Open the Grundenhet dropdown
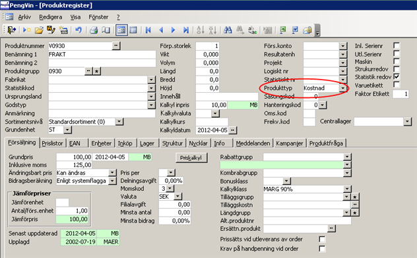This screenshot has height=258, width=417. [x=67, y=130]
